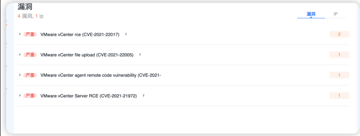Click lightning icon next to CVE-2021-22017
Image resolution: width=360 pixels, height=136 pixels.
click(126, 34)
